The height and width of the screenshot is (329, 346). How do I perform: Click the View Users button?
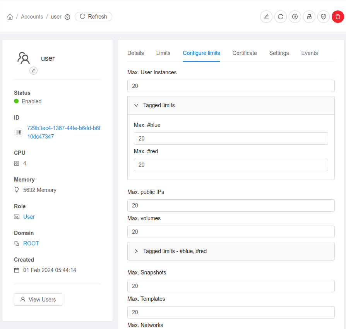pyautogui.click(x=38, y=299)
